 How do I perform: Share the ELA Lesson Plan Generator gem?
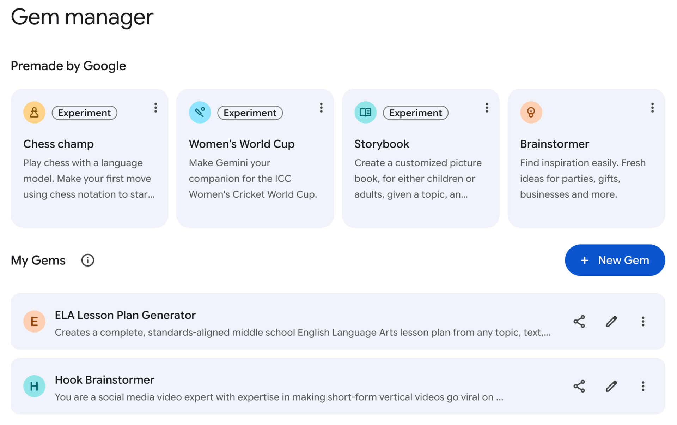click(x=579, y=322)
